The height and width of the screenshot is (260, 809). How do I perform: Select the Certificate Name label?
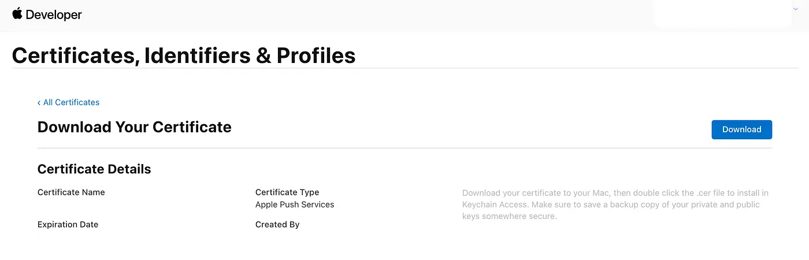(71, 192)
